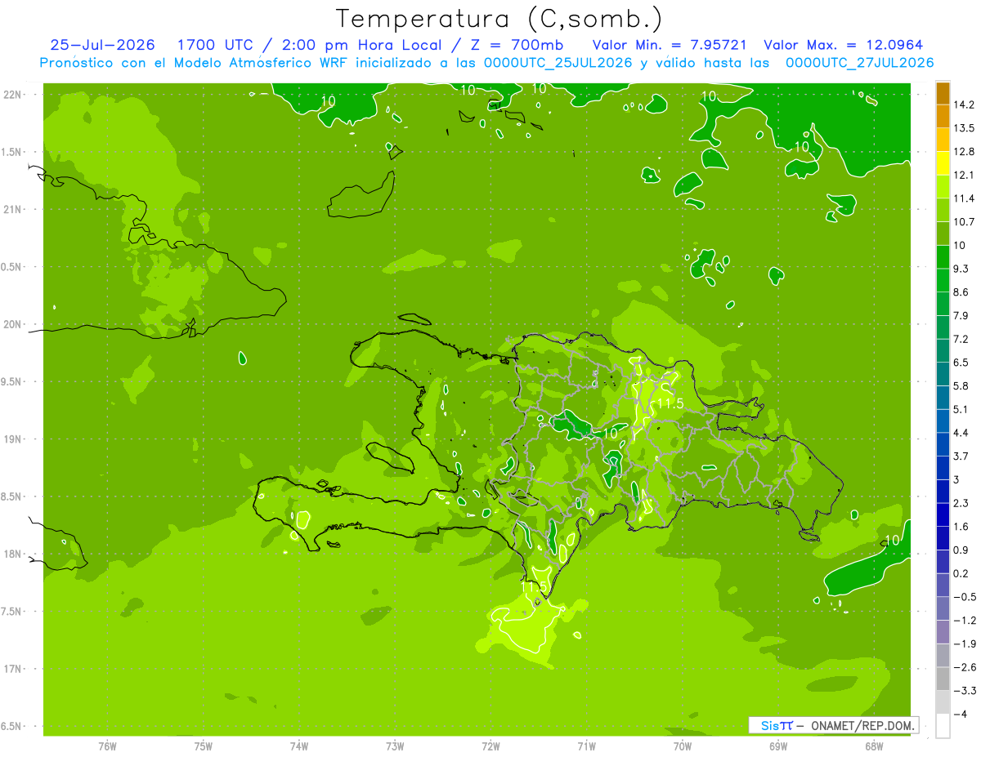Click the '11.5' contour label south of Hispaniola
Screen dimensions: 981x757
point(533,587)
